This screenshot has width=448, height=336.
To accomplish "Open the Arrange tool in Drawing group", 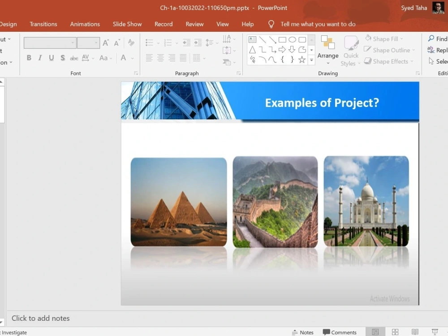I will [x=328, y=49].
